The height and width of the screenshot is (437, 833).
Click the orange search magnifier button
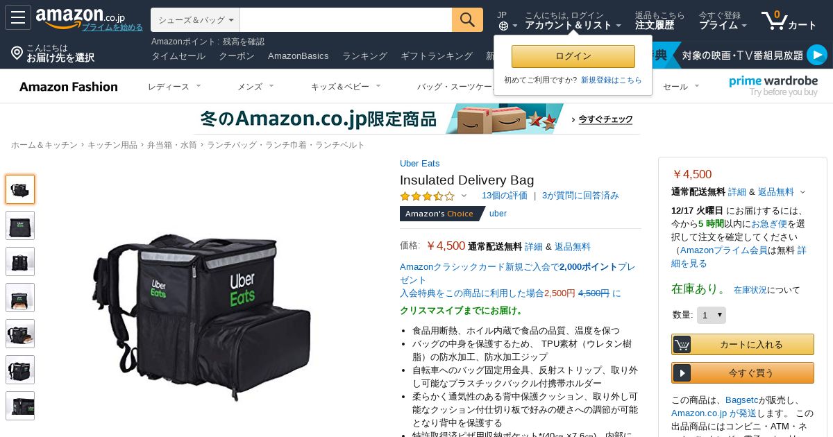tap(467, 19)
